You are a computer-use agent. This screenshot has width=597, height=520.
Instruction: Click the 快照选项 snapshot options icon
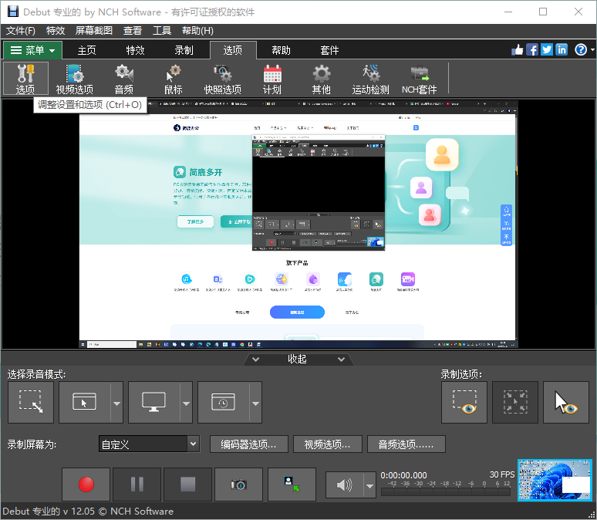pos(222,79)
